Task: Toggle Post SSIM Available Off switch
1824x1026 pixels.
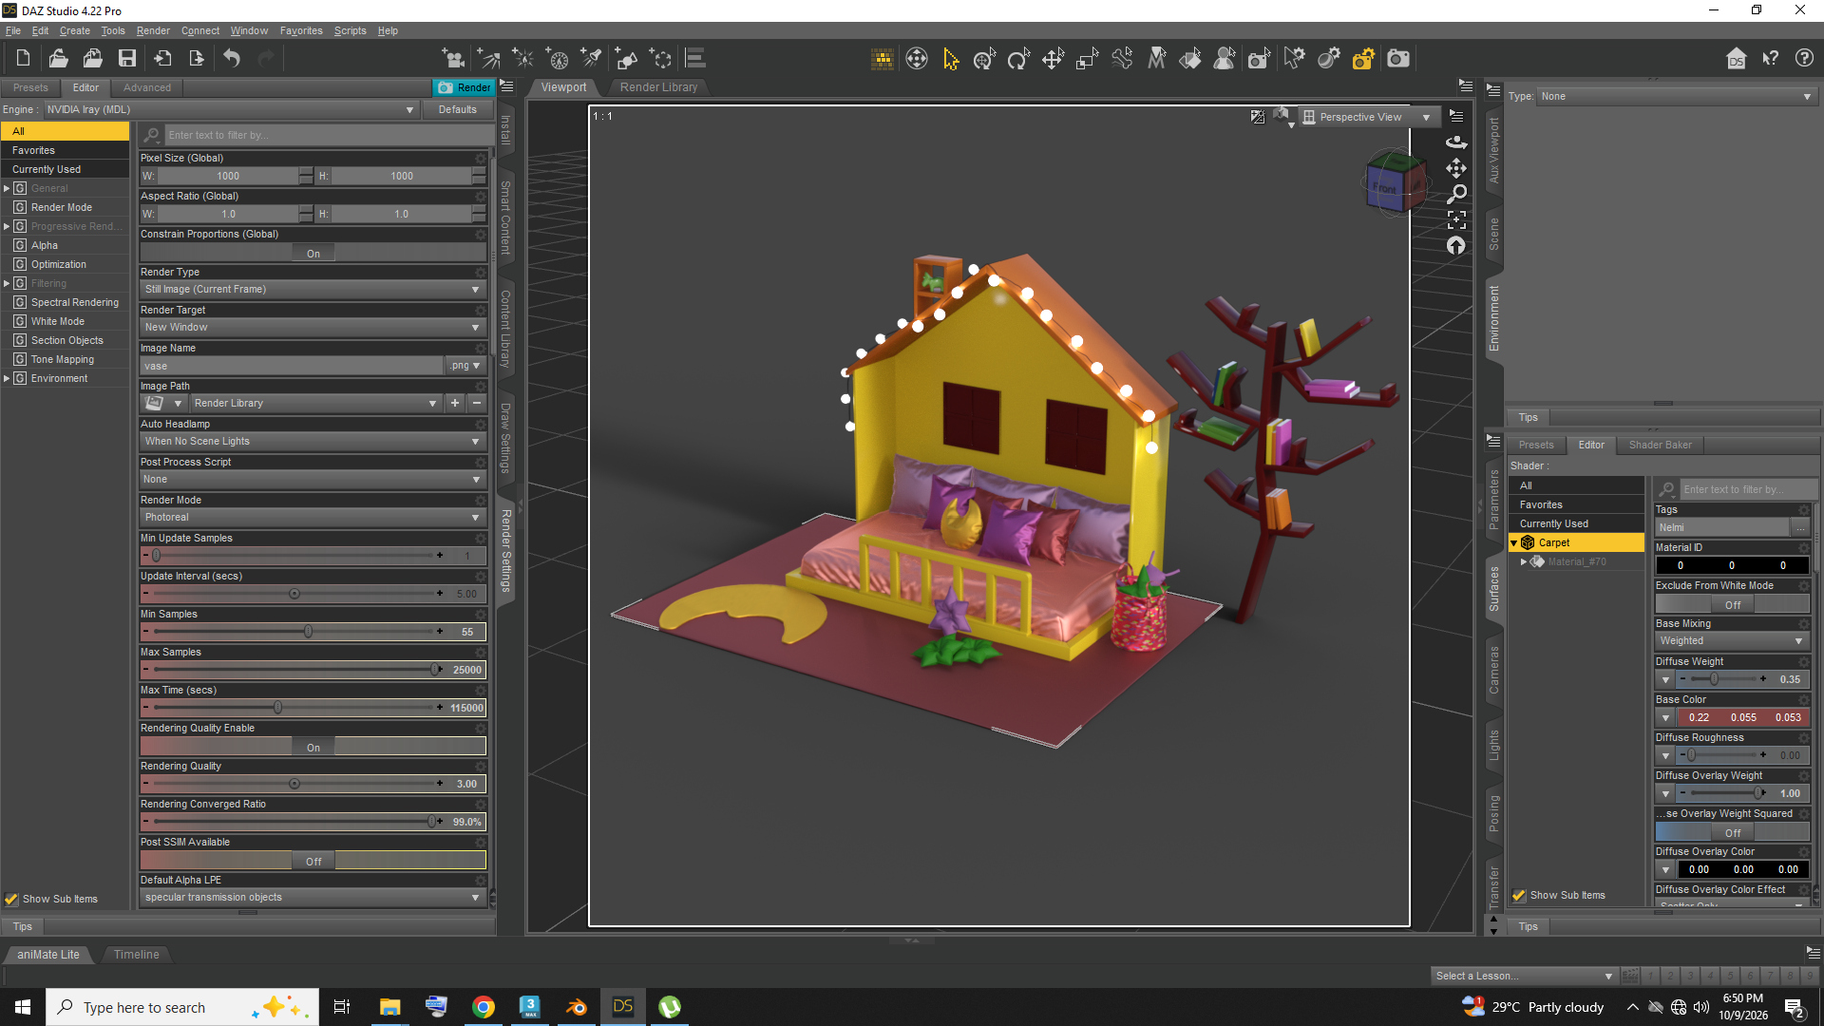Action: [x=313, y=862]
